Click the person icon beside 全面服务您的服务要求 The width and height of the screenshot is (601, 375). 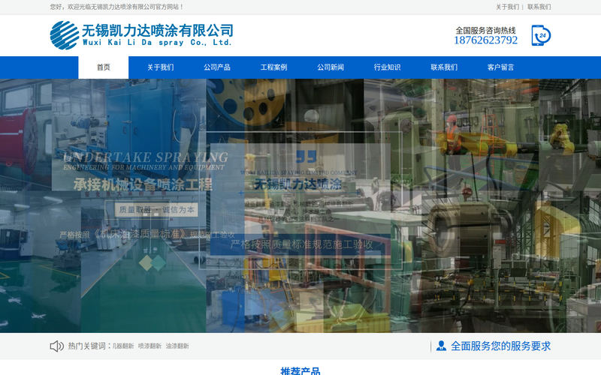441,346
